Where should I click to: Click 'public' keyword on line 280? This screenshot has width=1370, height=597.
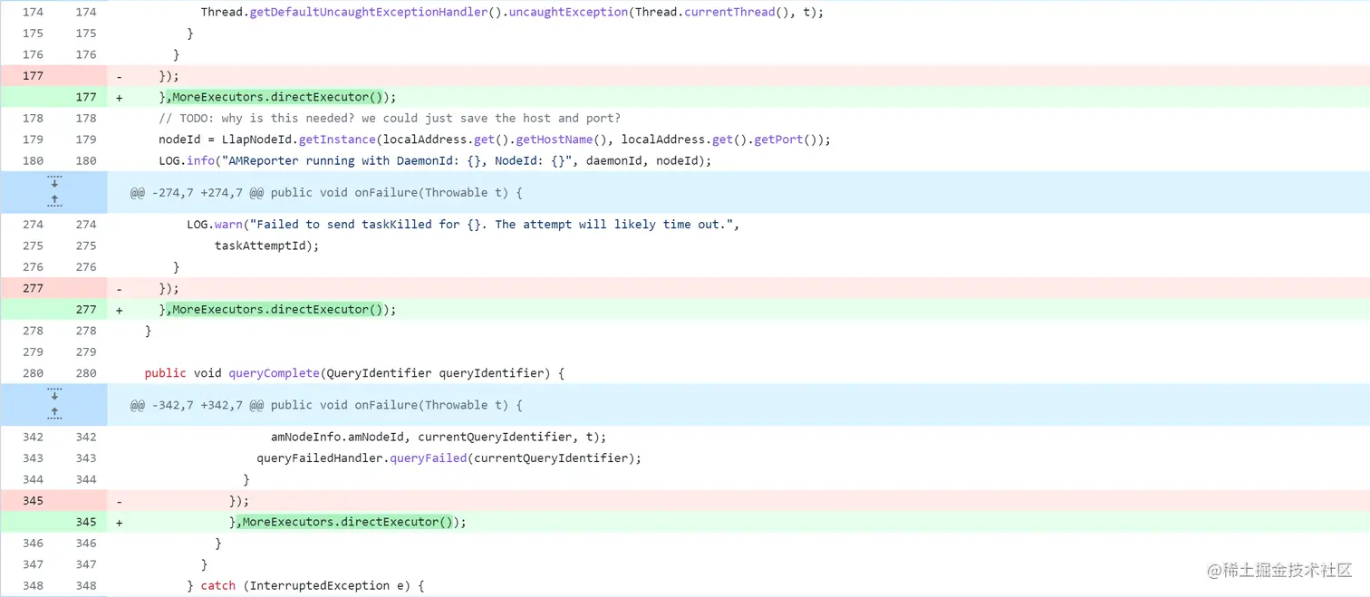tap(166, 373)
